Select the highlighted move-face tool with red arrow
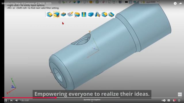 coord(57,15)
